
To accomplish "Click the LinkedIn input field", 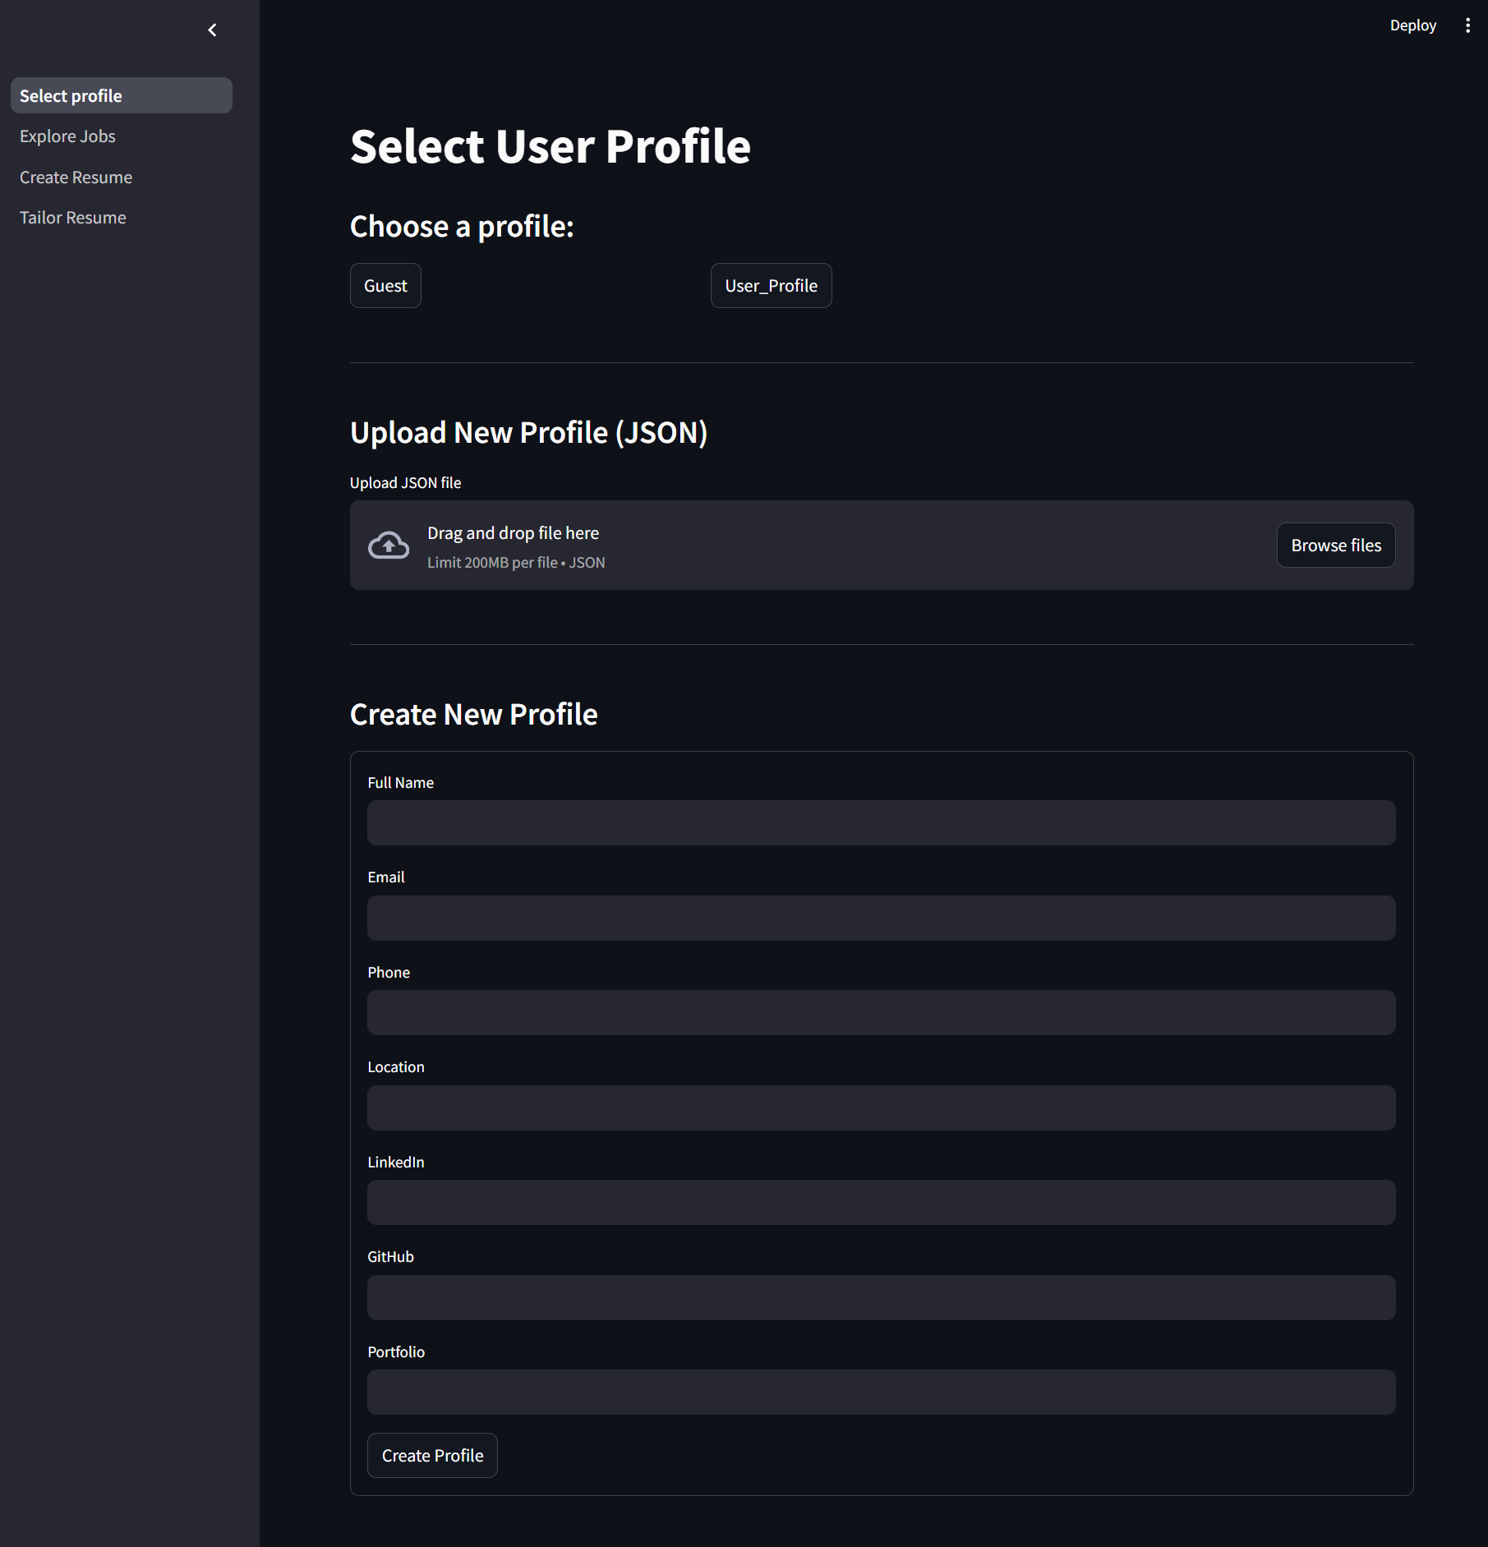I will click(880, 1202).
